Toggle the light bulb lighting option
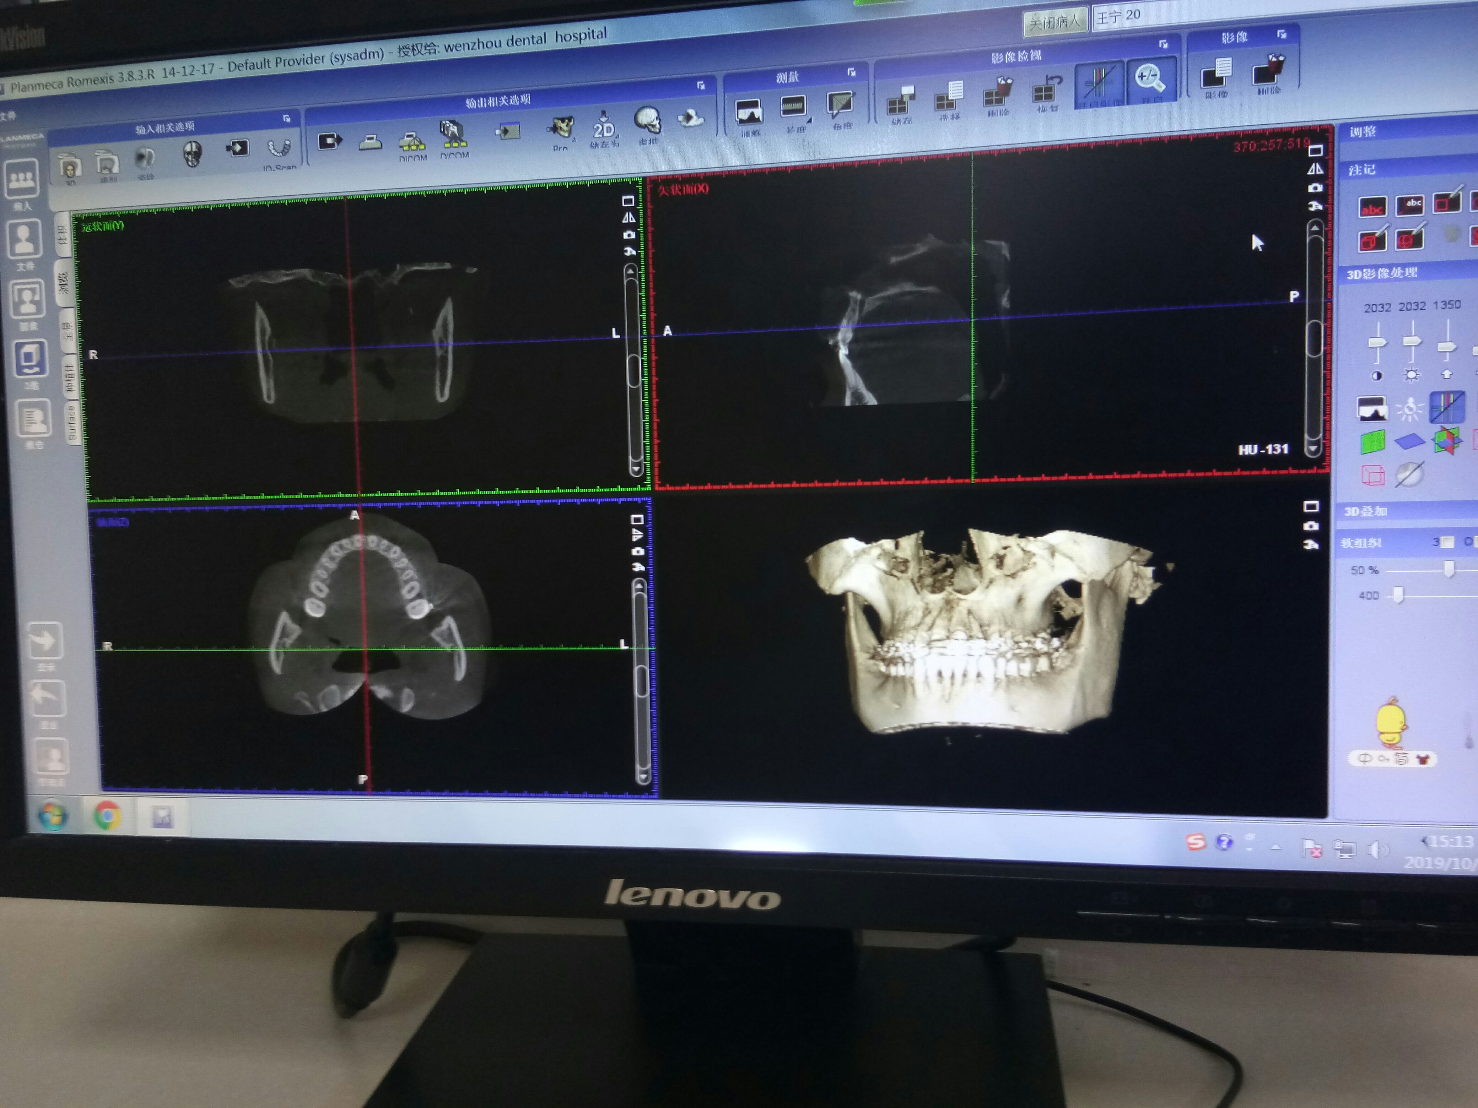The width and height of the screenshot is (1478, 1108). pos(1410,409)
